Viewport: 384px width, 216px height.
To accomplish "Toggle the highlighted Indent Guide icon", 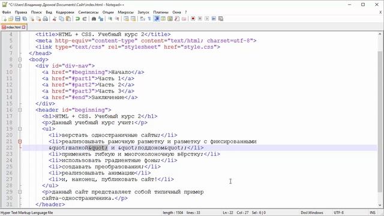I will point(157,19).
